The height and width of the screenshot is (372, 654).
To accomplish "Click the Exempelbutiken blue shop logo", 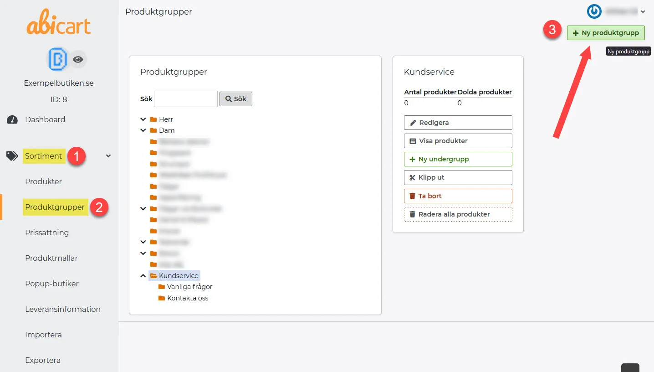I will [58, 59].
